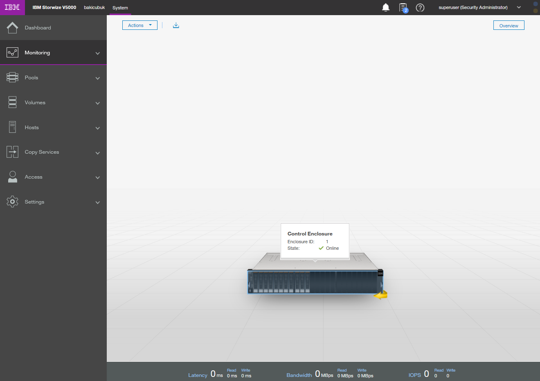Select Monitoring in the sidebar
The height and width of the screenshot is (381, 540).
pos(53,52)
